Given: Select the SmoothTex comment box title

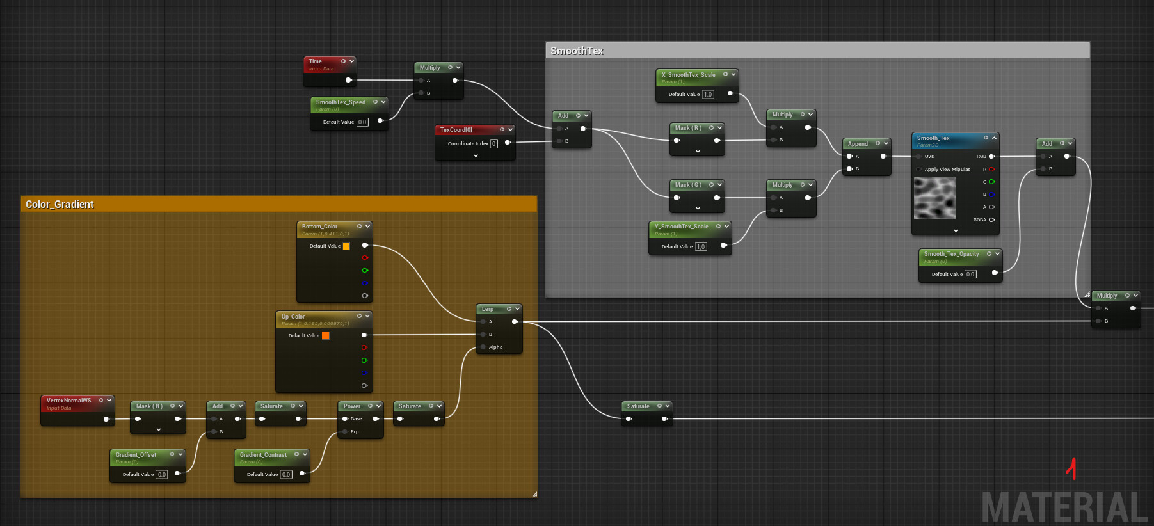Looking at the screenshot, I should [x=577, y=51].
